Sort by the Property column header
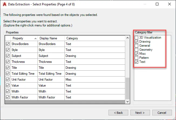 point(24,38)
